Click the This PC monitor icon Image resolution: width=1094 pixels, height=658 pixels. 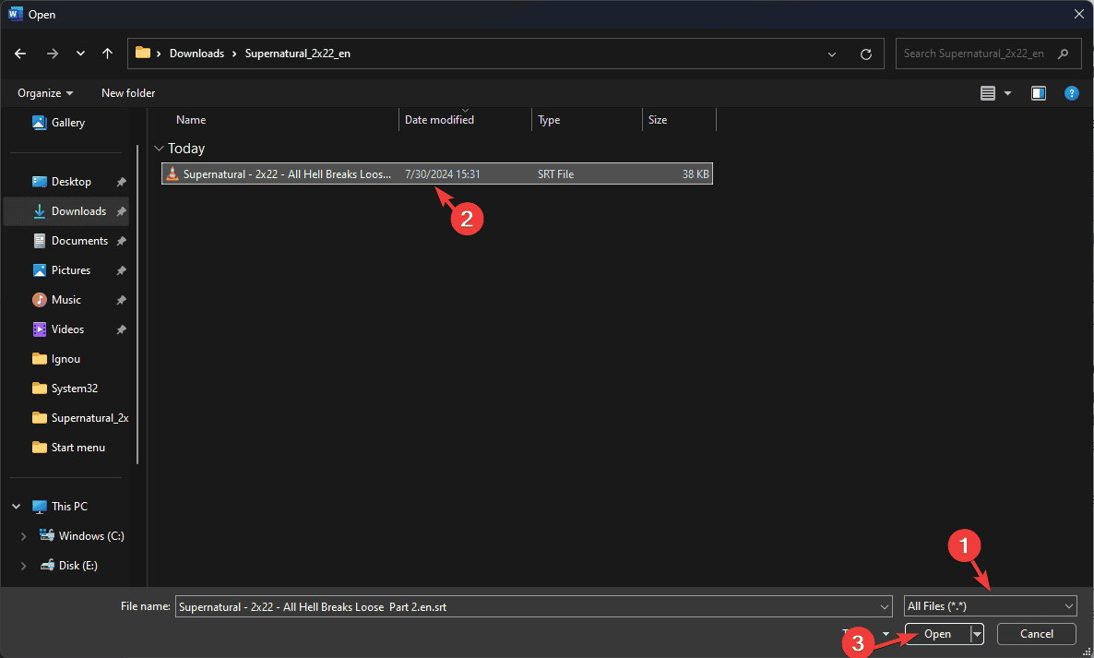pos(40,507)
